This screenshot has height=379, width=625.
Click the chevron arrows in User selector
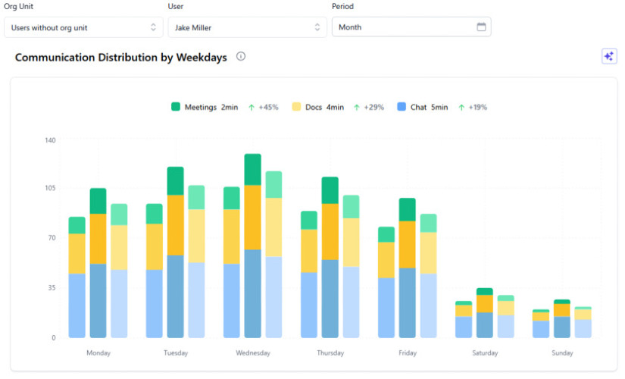coord(317,27)
